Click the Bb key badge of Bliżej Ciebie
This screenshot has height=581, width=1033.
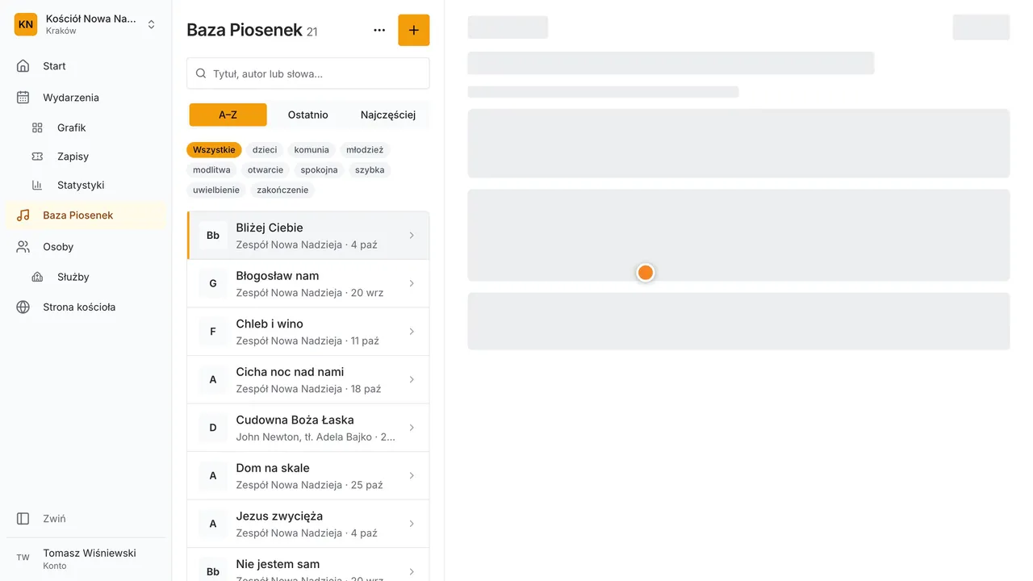point(213,236)
